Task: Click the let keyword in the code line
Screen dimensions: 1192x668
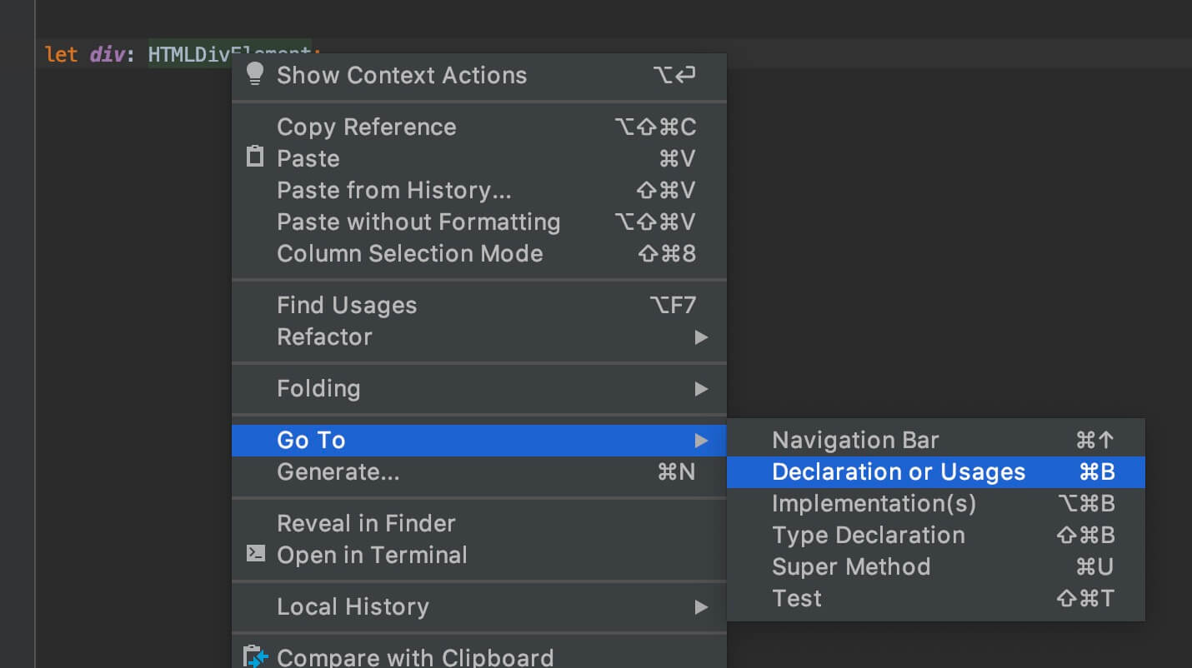Action: 61,54
